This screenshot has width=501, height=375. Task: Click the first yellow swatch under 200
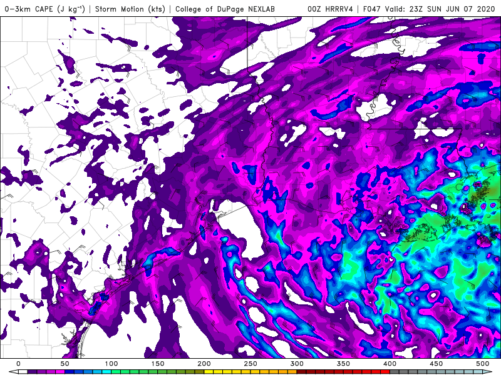[209, 372]
